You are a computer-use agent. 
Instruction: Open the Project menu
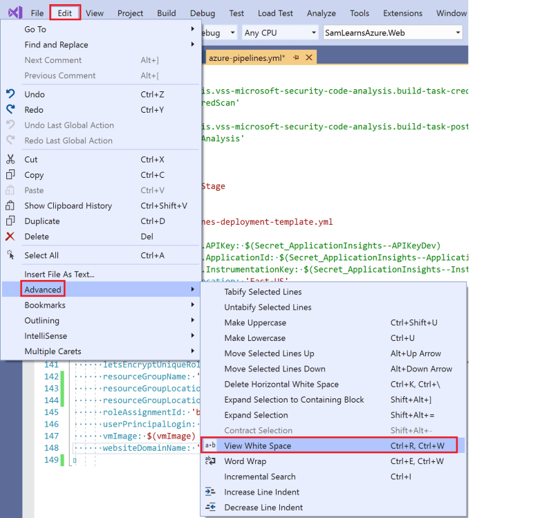(131, 13)
